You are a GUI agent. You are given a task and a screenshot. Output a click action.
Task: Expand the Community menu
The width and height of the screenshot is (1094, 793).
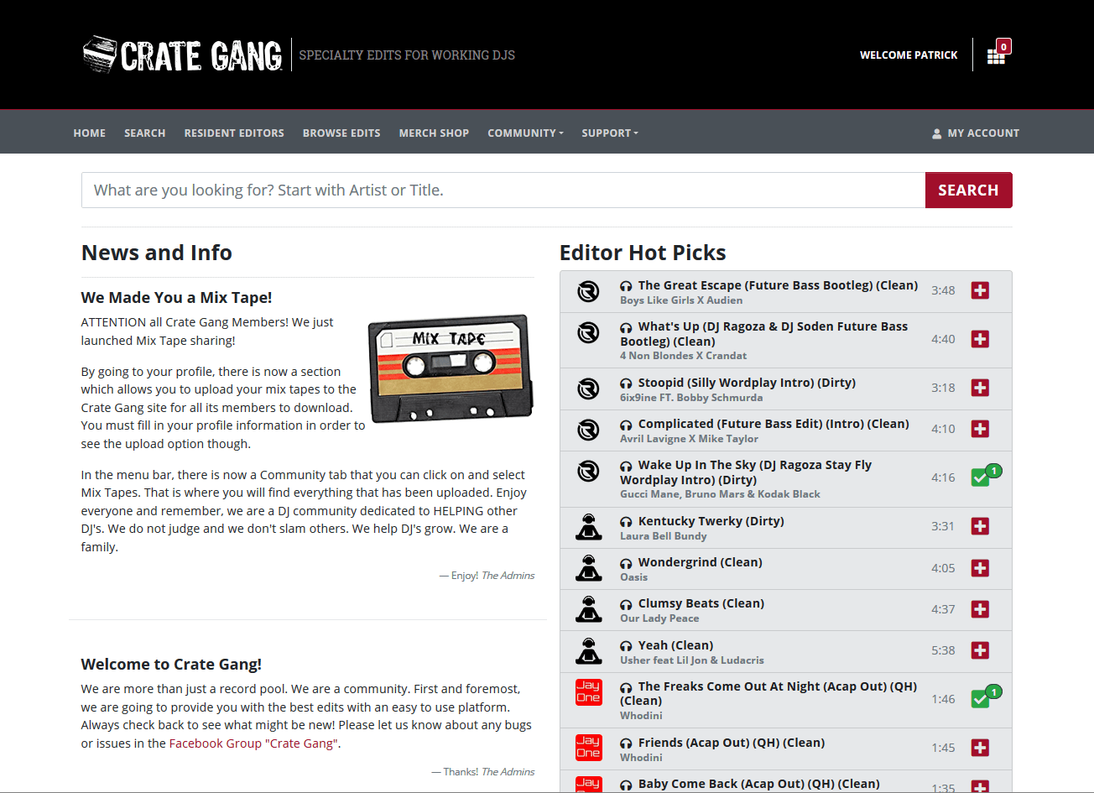tap(525, 133)
